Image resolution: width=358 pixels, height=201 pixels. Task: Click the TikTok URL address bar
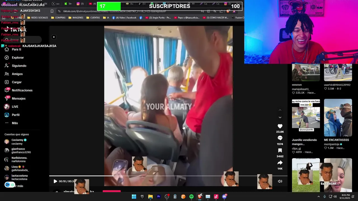[115, 11]
